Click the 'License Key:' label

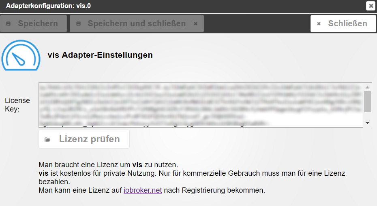coord(17,105)
